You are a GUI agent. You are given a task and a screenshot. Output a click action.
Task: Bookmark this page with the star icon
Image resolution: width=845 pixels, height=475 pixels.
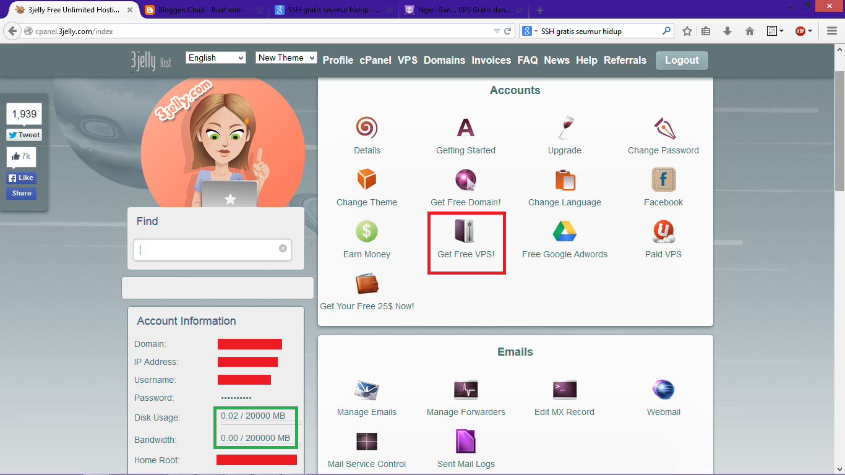[x=687, y=31]
